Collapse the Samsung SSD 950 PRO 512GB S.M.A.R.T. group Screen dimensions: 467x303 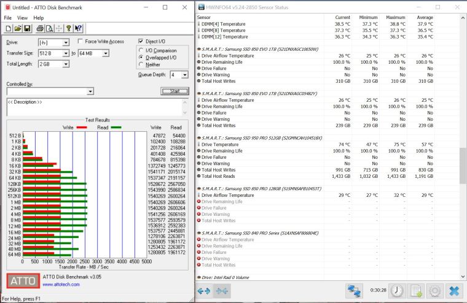pos(198,138)
